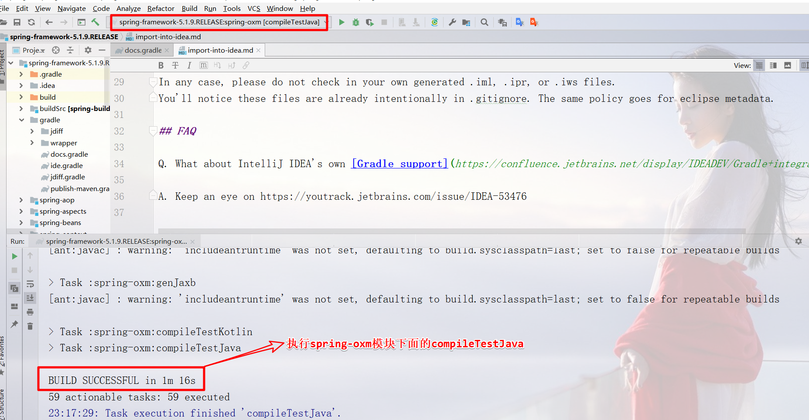The width and height of the screenshot is (809, 420).
Task: Toggle soft-wrap in Run console
Action: coord(30,284)
